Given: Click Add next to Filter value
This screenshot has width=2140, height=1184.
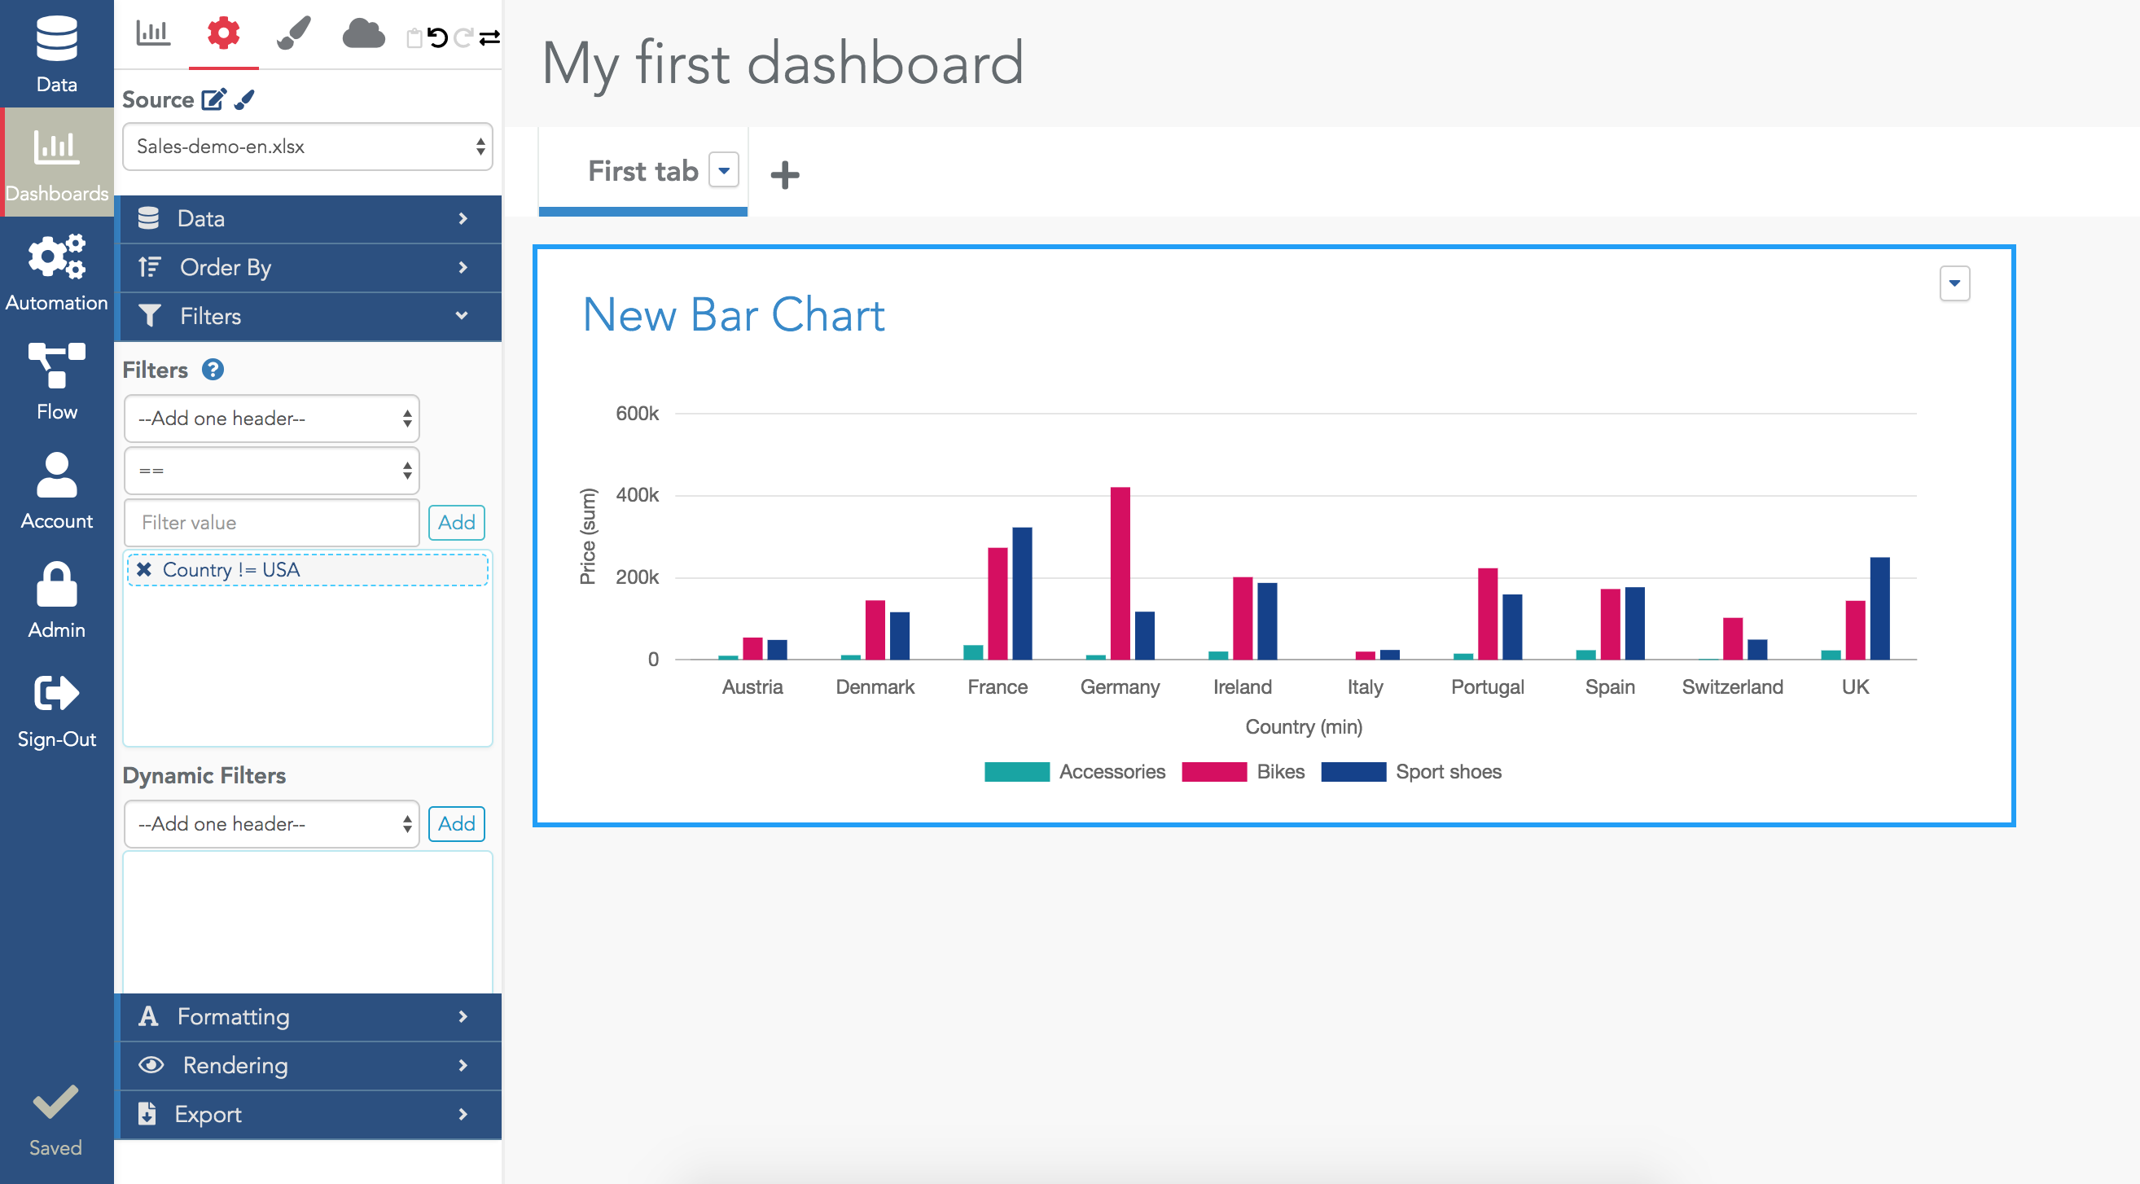Looking at the screenshot, I should [457, 523].
